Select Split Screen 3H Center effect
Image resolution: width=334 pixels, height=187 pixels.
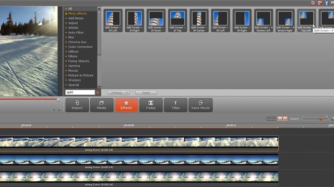point(199,21)
